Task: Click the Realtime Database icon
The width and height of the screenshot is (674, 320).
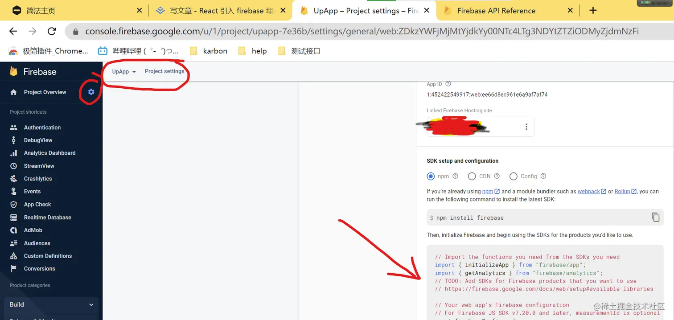Action: point(14,217)
